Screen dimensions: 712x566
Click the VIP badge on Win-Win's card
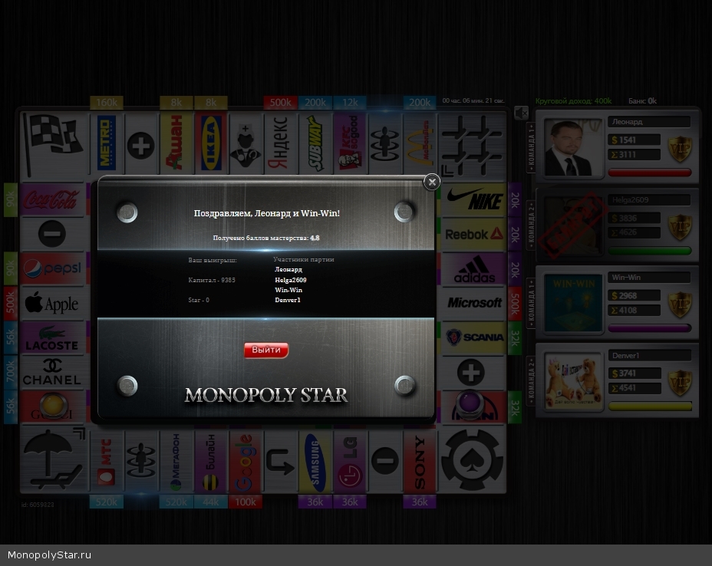tap(680, 304)
